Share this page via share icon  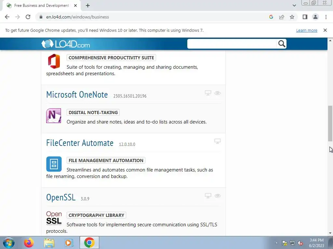tap(282, 17)
